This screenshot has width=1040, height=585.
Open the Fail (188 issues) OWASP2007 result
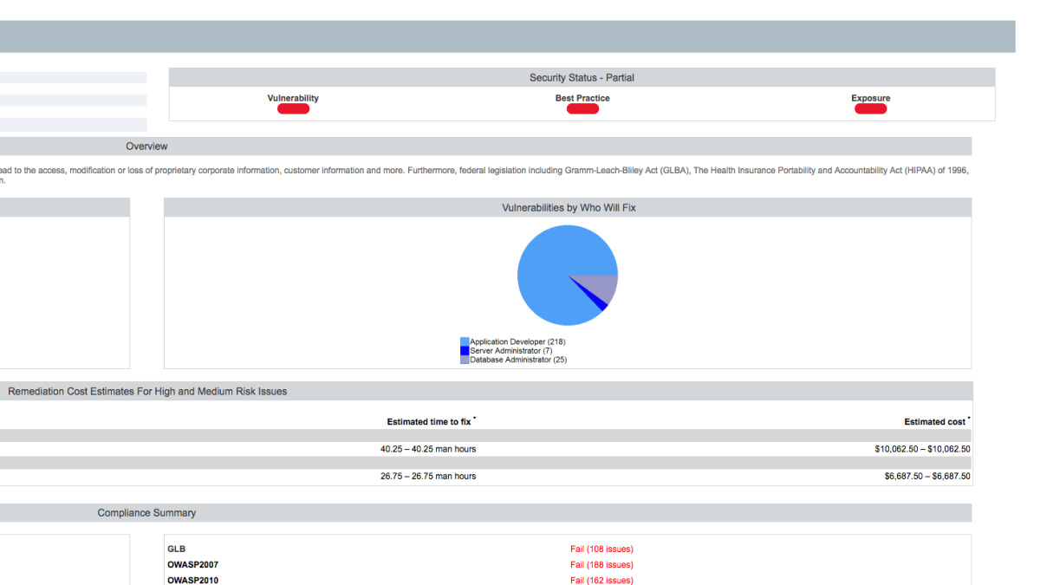pos(601,564)
